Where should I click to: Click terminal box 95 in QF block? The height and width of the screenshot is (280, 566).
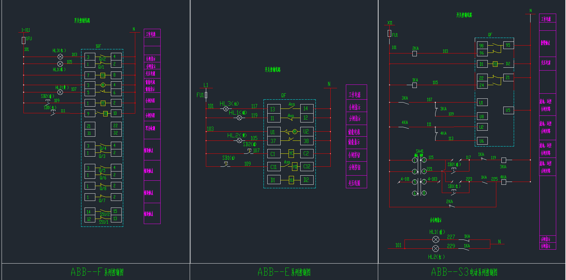pyautogui.click(x=508, y=45)
